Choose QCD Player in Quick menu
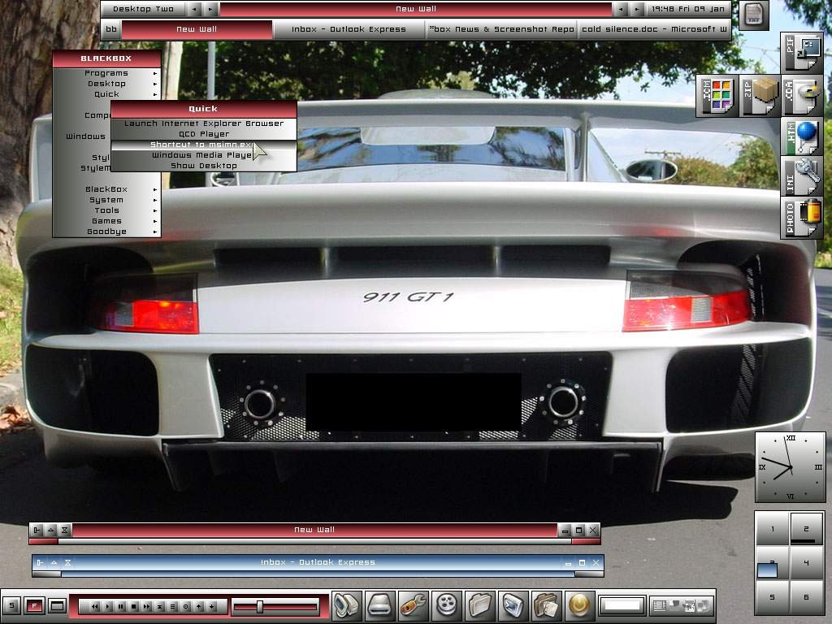 point(203,134)
